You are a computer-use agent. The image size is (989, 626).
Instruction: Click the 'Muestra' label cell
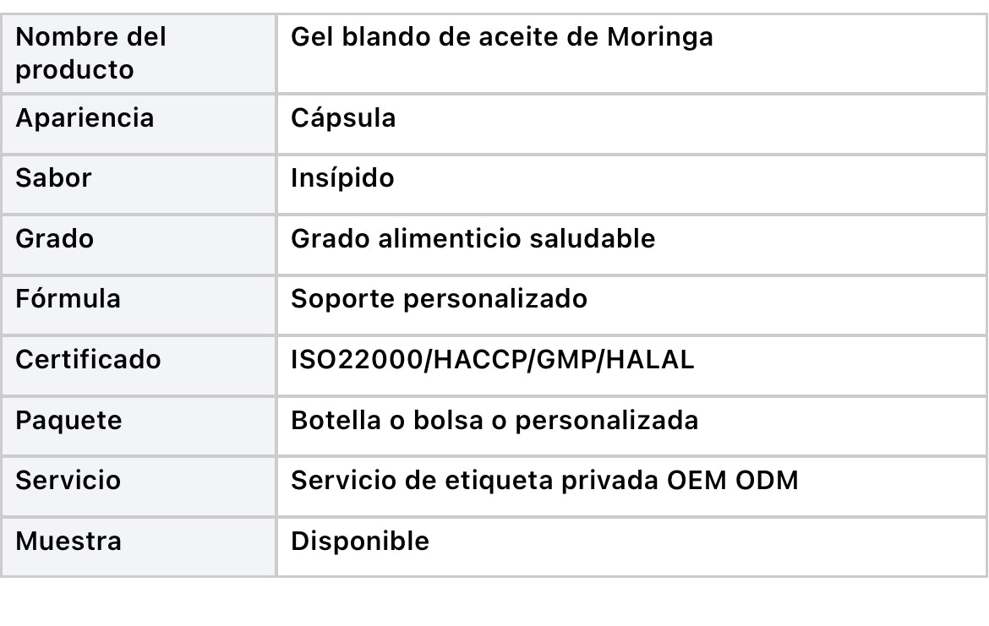pyautogui.click(x=139, y=547)
